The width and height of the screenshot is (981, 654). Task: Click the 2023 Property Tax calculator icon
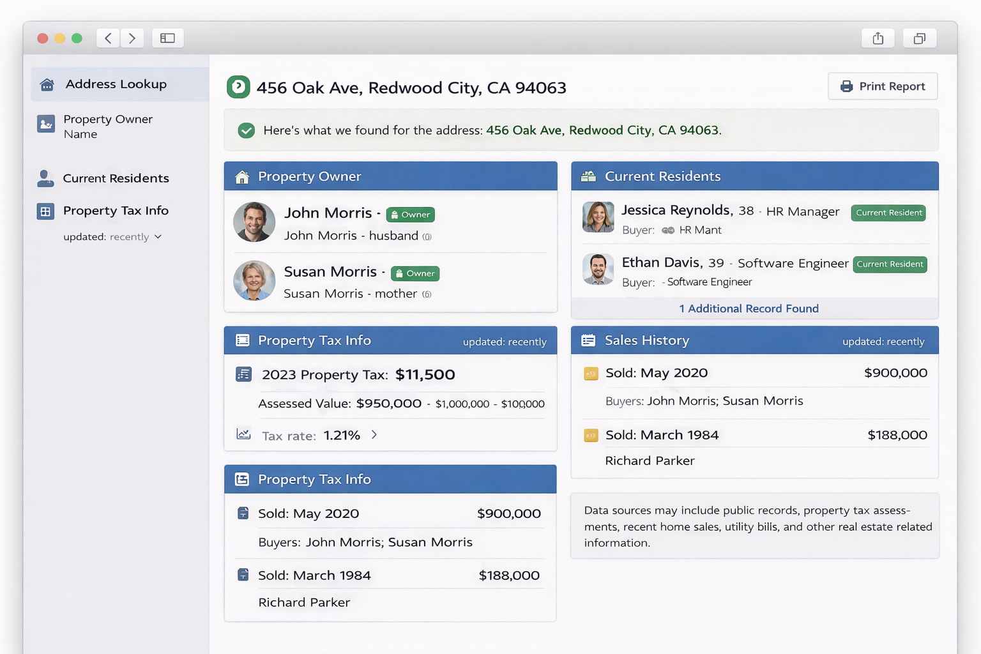tap(243, 374)
